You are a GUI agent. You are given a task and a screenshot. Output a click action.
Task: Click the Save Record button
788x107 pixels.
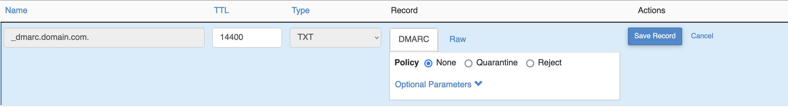point(655,36)
